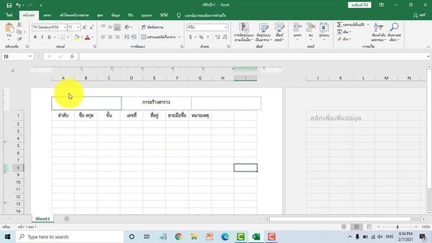Viewport: 432px width, 243px height.
Task: Click the Clear eraser icon
Action: pos(340,39)
